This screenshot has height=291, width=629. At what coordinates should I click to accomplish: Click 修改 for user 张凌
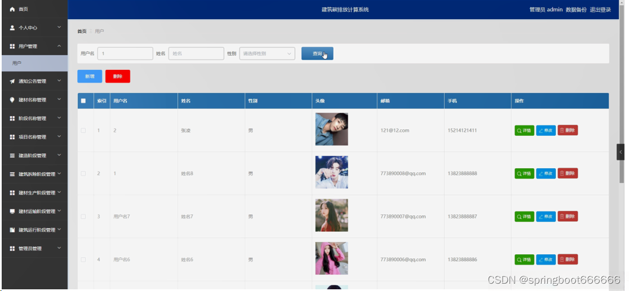tap(546, 130)
